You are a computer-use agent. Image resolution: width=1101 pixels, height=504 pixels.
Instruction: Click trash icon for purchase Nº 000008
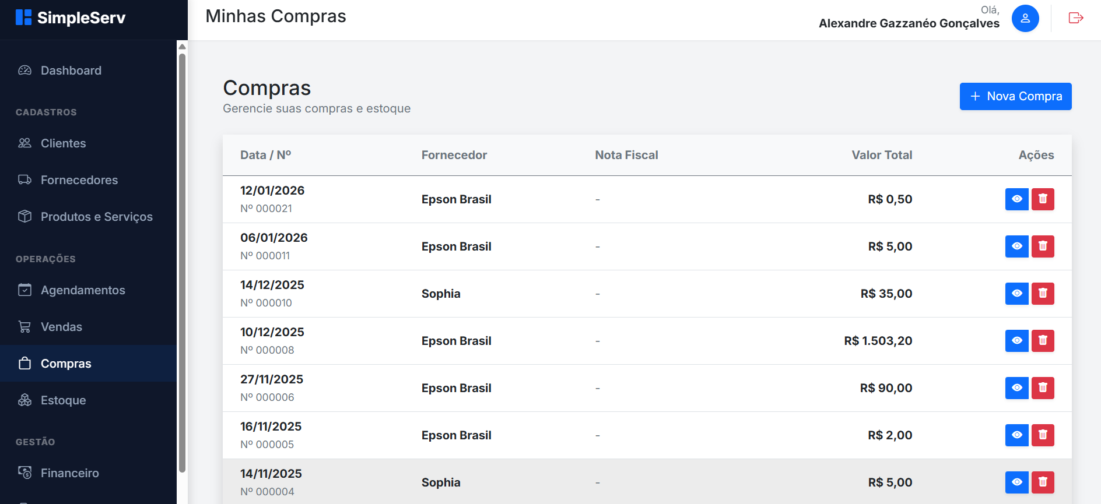[1043, 341]
